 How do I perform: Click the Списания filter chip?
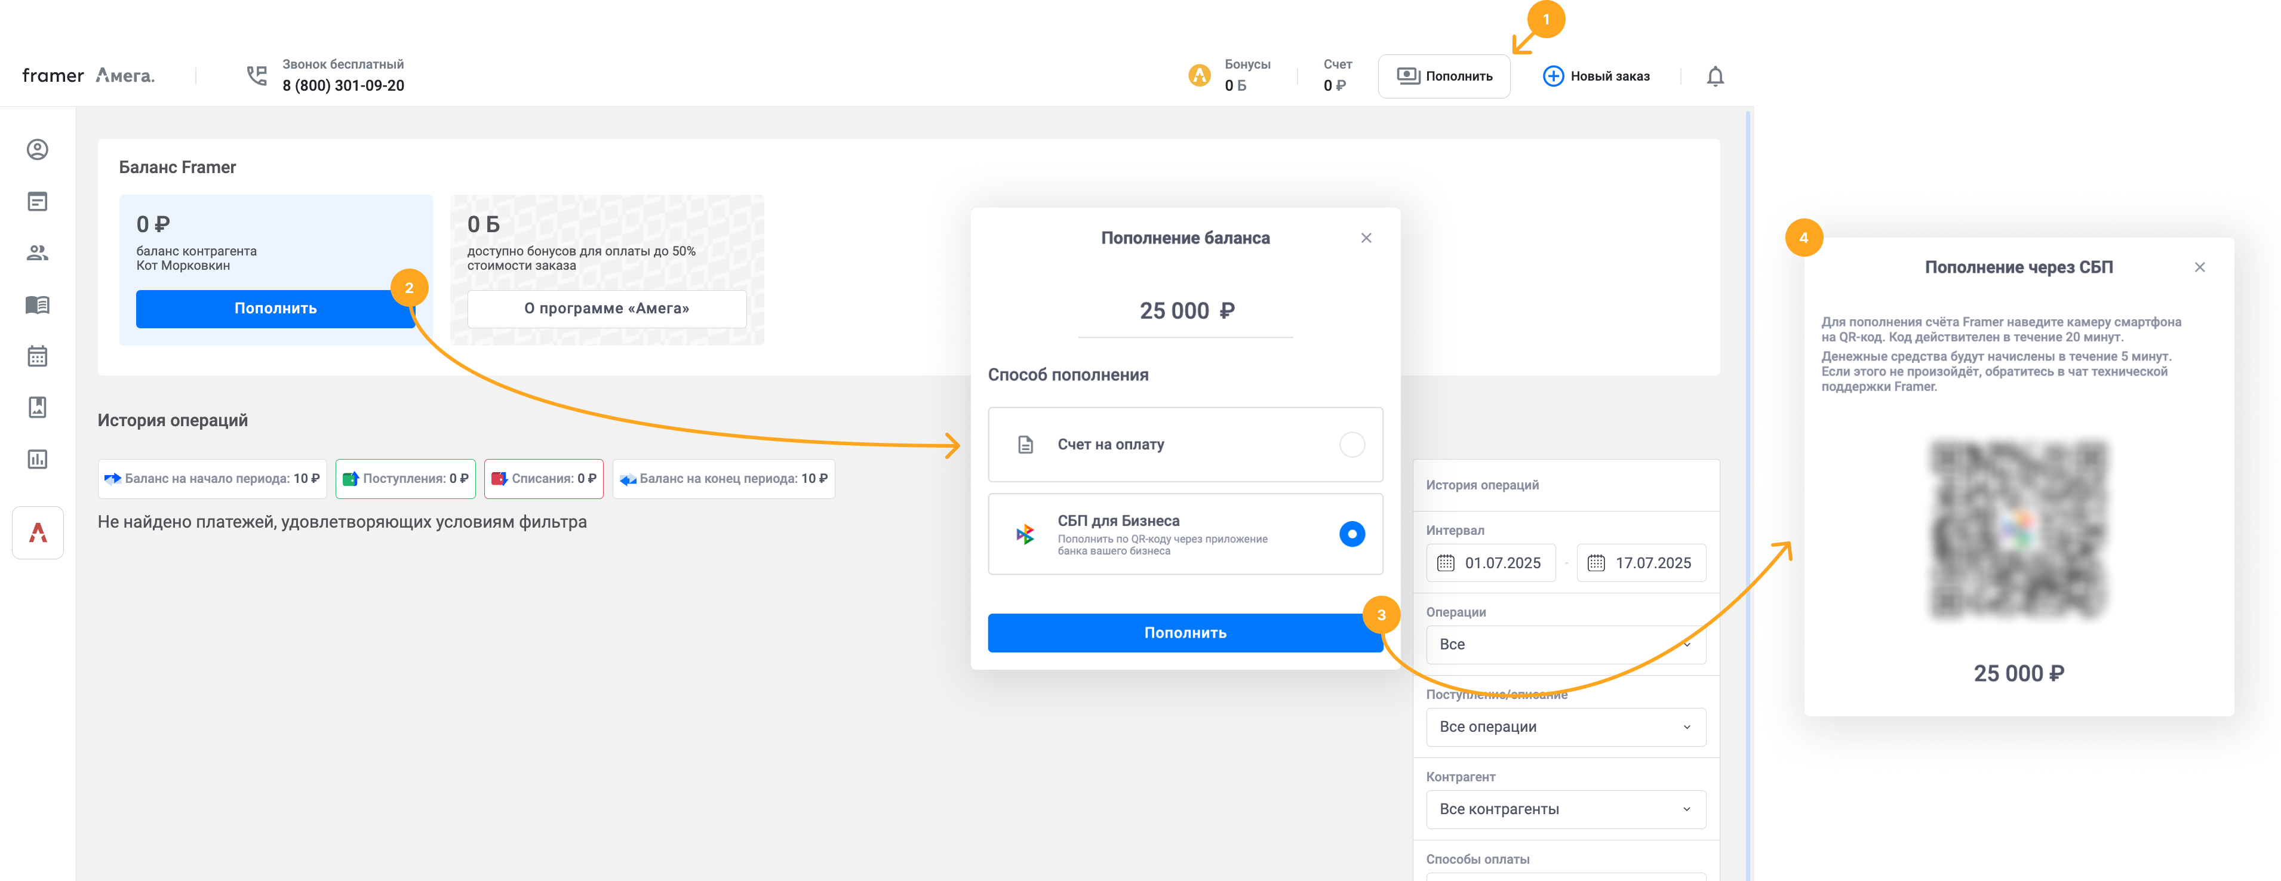pyautogui.click(x=544, y=479)
